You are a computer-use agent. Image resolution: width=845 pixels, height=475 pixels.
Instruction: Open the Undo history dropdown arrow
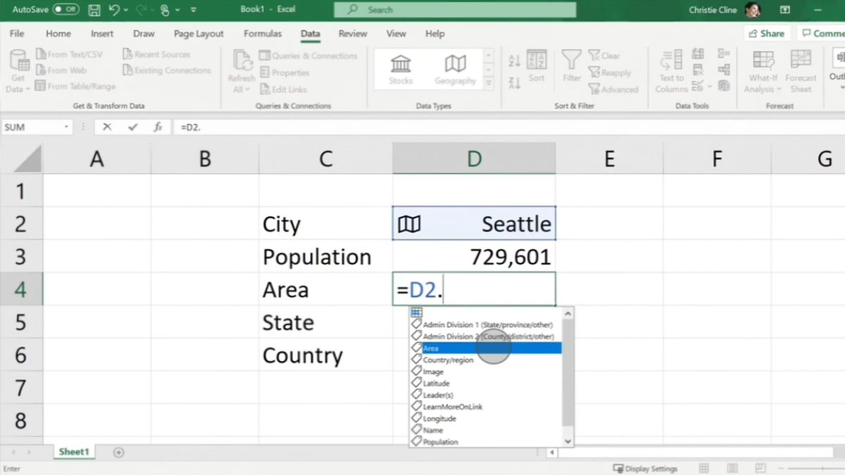126,10
